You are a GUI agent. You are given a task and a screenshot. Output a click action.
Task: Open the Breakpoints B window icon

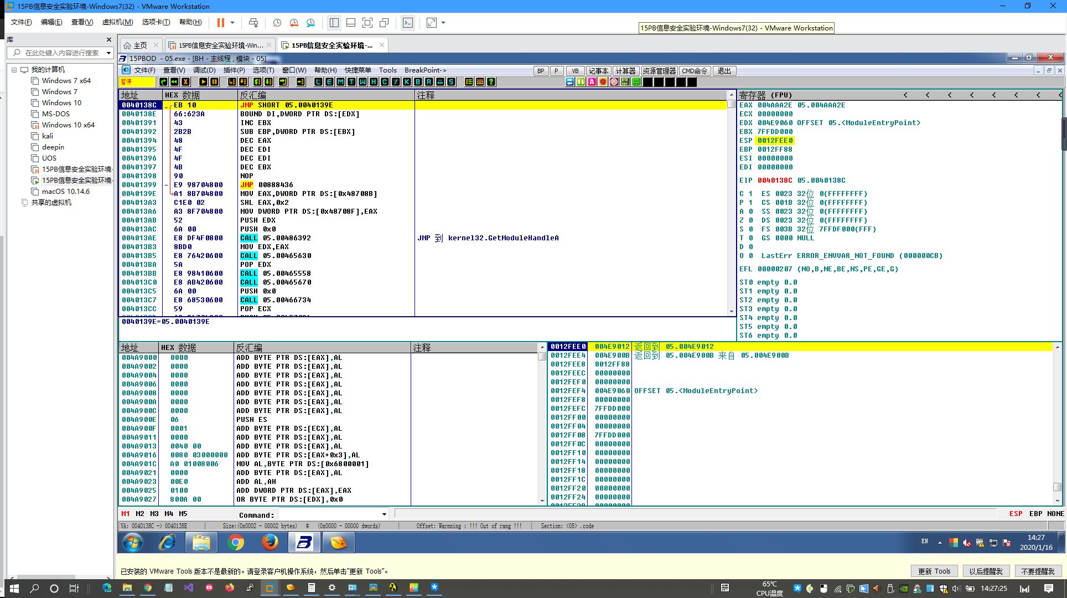point(418,82)
